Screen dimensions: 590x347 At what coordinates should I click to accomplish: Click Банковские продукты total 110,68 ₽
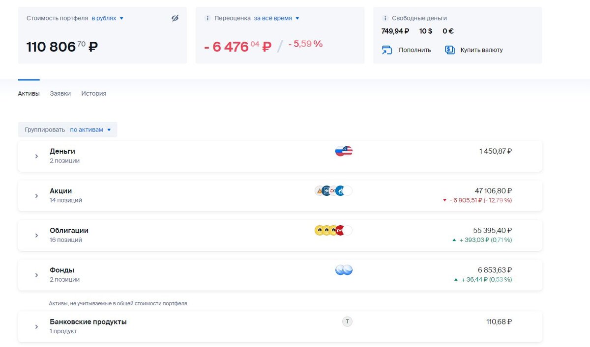(499, 322)
